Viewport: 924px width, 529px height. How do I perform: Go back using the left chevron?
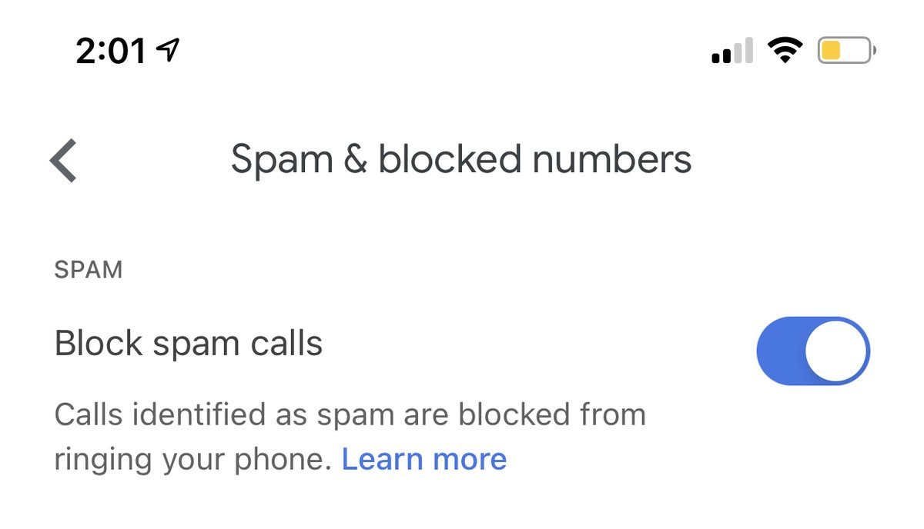(x=63, y=161)
